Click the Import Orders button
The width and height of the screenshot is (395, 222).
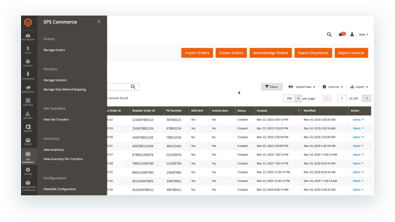(197, 53)
